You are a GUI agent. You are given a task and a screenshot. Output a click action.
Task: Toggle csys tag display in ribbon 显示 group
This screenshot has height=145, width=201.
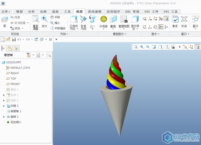(x=161, y=27)
